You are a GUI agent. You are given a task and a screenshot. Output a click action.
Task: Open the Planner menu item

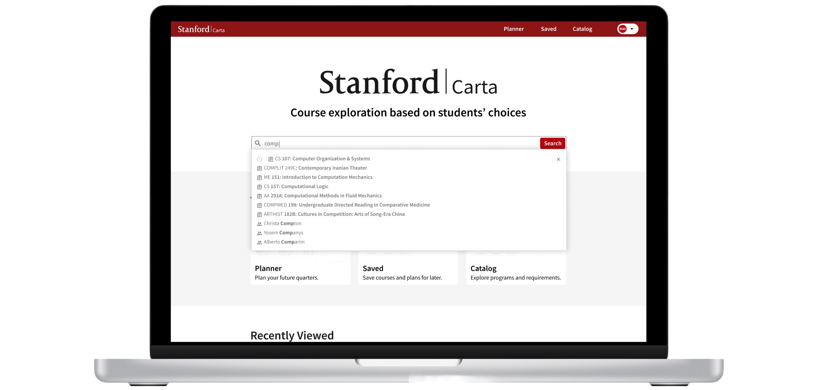(514, 29)
